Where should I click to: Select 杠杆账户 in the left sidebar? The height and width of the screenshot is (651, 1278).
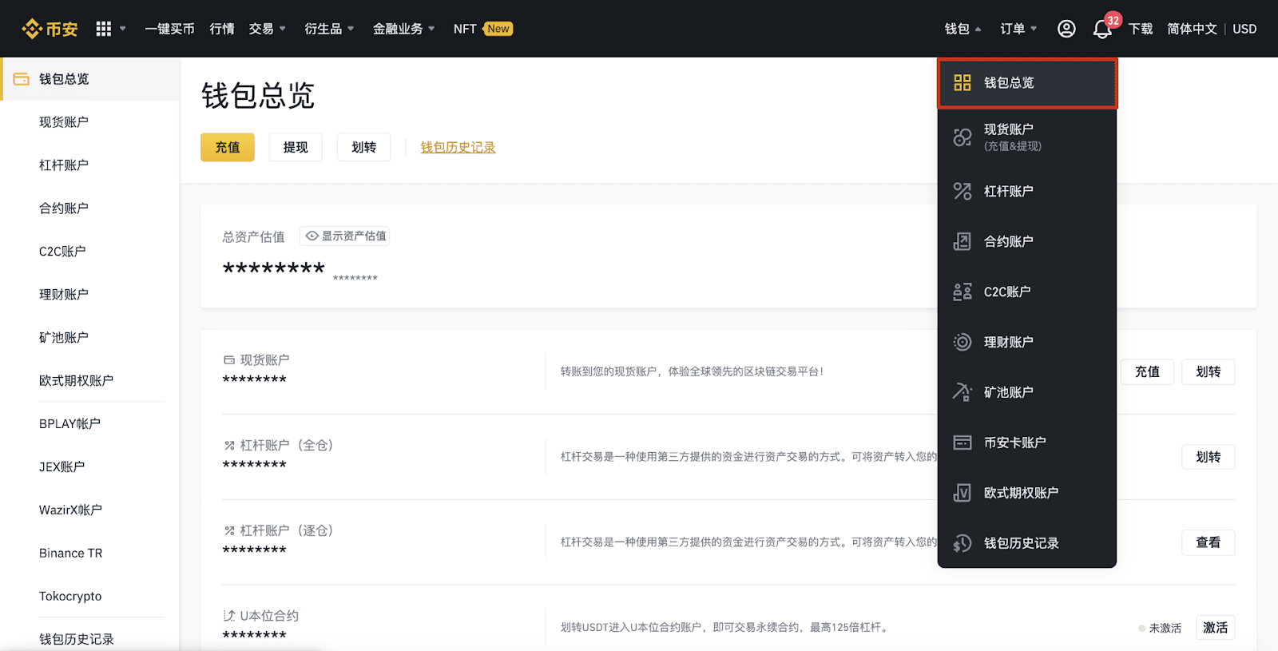point(90,165)
